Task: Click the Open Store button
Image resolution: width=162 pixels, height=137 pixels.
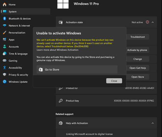Action: click(x=138, y=77)
